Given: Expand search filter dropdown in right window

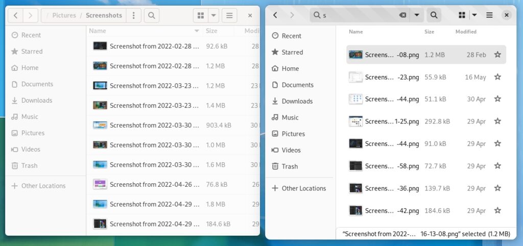Looking at the screenshot, I should pos(417,15).
